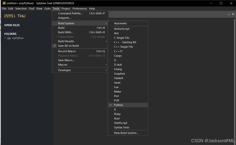The image size is (236, 145).
Task: Expand the Build Results submenu
Action: coord(80,41)
